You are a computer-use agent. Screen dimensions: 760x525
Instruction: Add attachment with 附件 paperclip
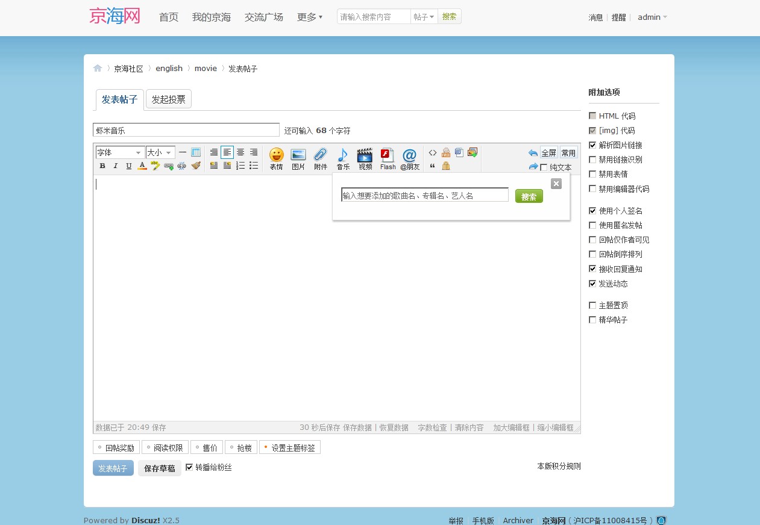pos(321,160)
